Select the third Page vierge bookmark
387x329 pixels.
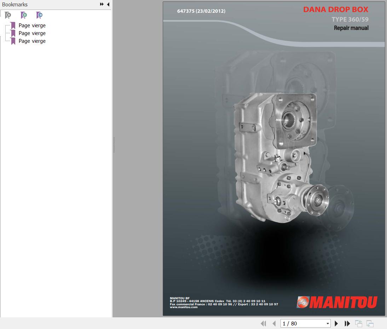click(x=32, y=41)
